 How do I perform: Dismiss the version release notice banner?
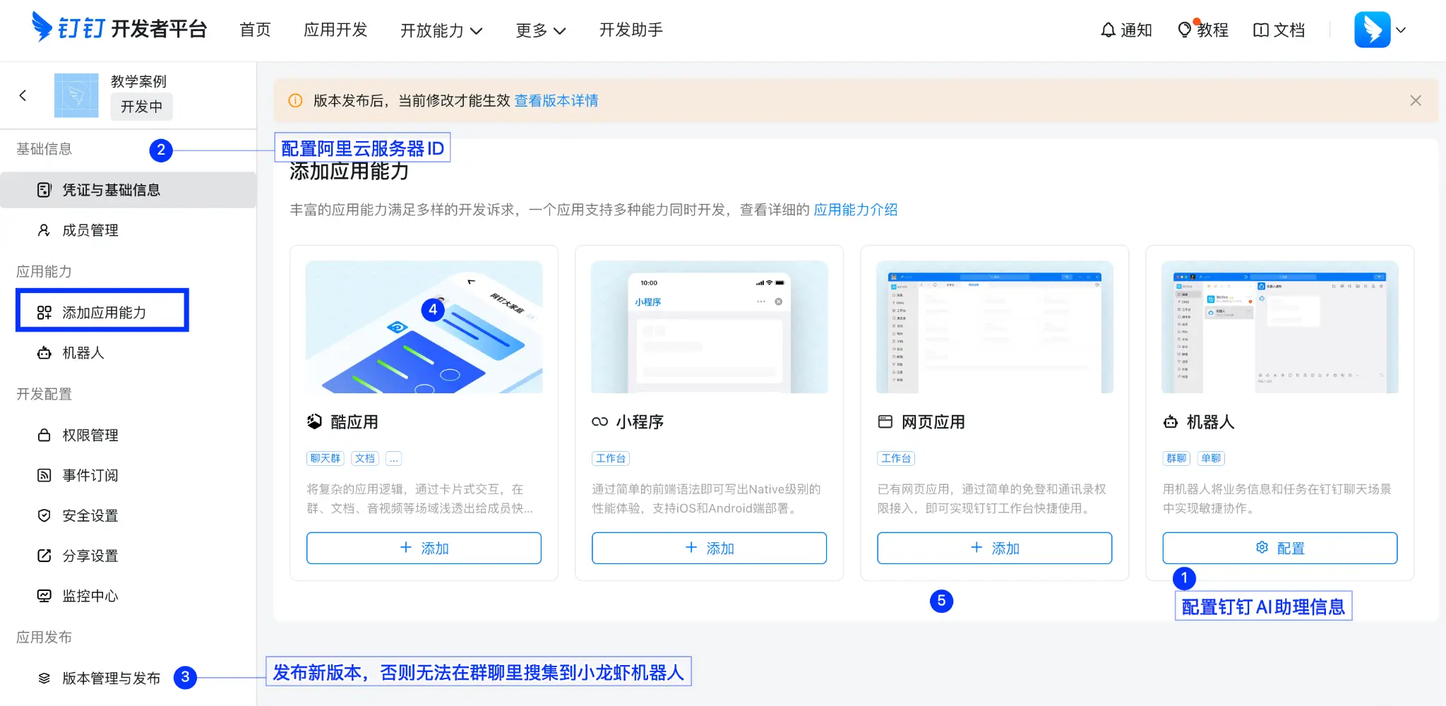[x=1416, y=100]
